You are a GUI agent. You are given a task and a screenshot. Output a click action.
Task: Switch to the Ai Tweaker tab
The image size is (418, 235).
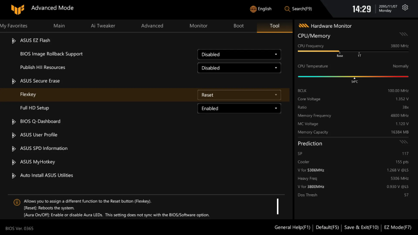click(x=102, y=26)
